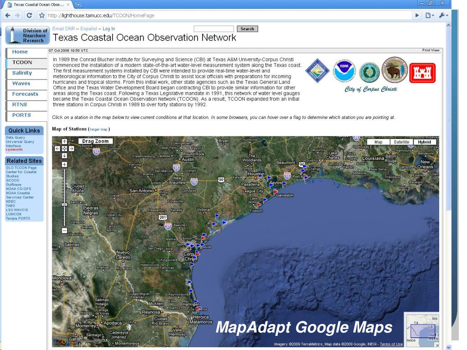Viewport: 467px width, 350px height.
Task: Open the RTNS navigation item
Action: [20, 104]
